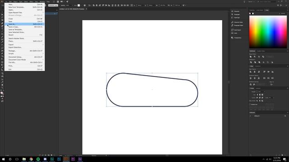Click Horizontal Align Right in Align panel

tap(259, 72)
